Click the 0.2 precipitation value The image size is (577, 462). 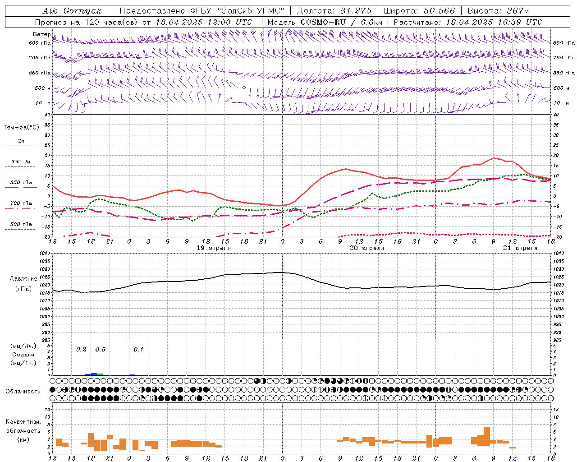(81, 349)
